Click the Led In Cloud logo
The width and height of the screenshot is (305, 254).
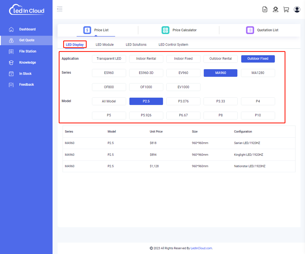click(x=27, y=10)
